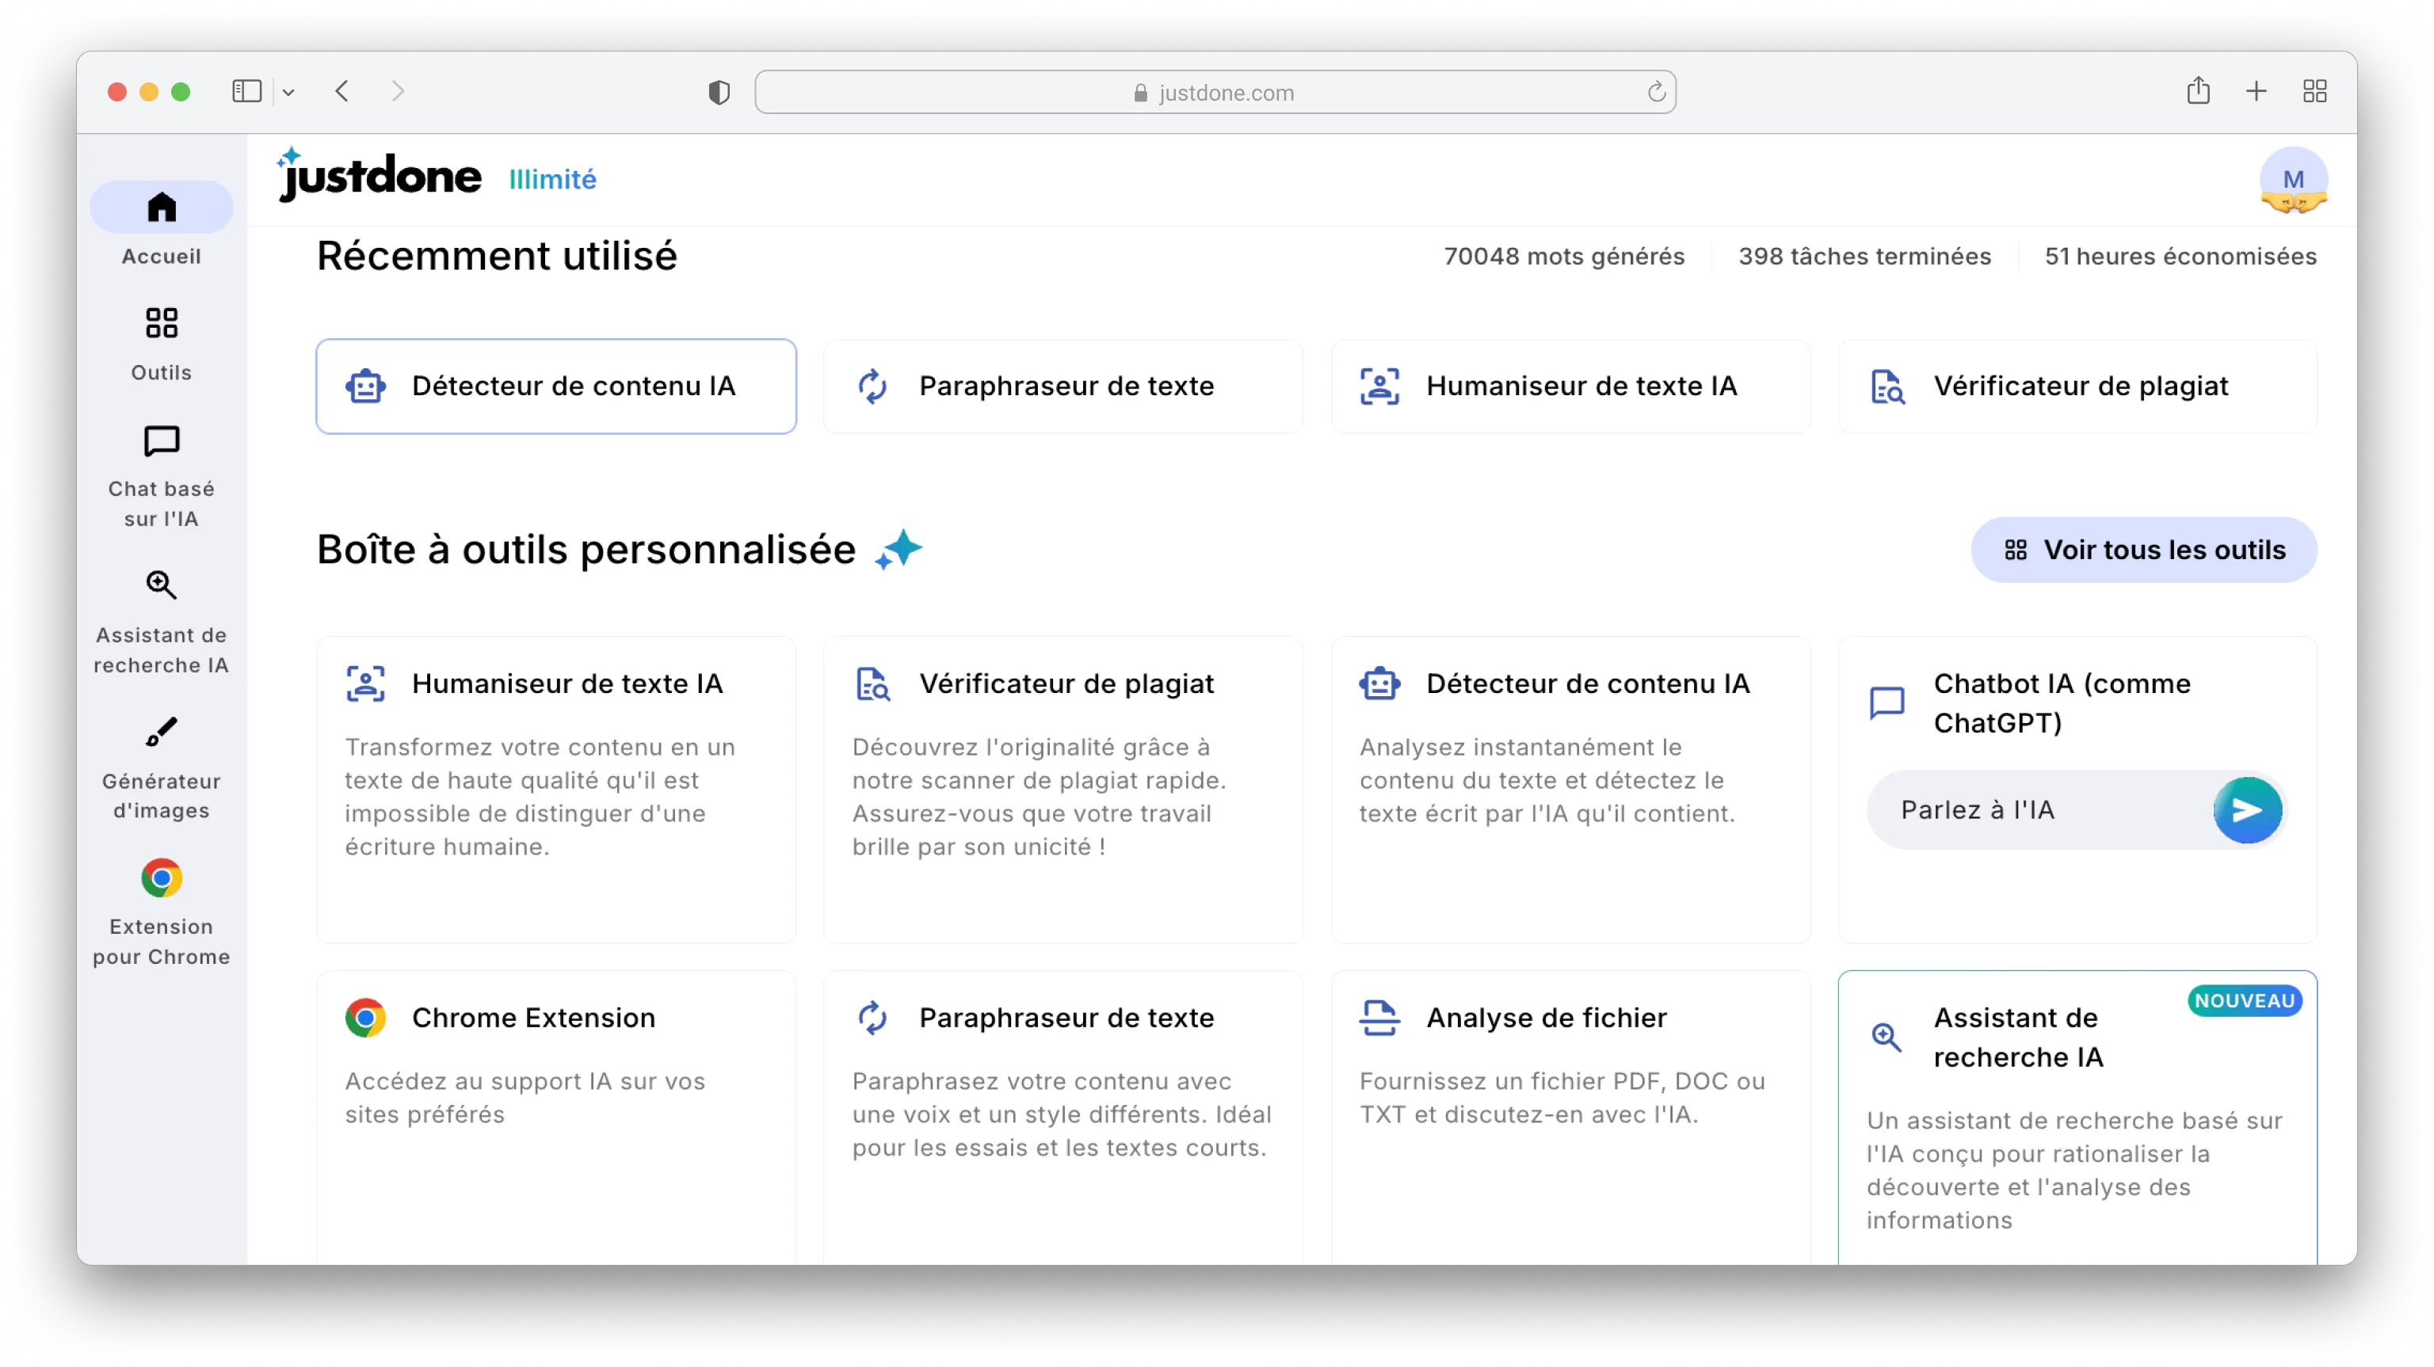Expand the sidebar options dropdown chevron
2434x1367 pixels.
pyautogui.click(x=289, y=93)
